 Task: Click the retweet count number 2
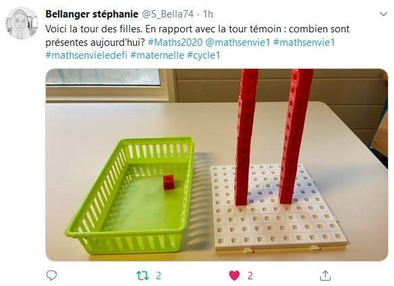[159, 276]
